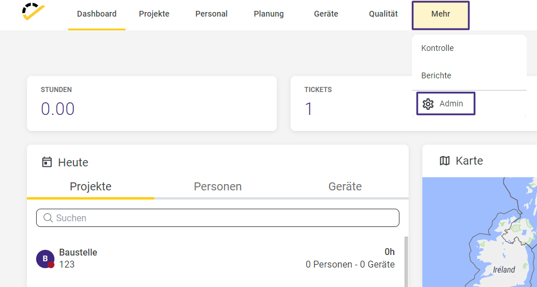Open the Projekte navigation tab

tap(154, 14)
